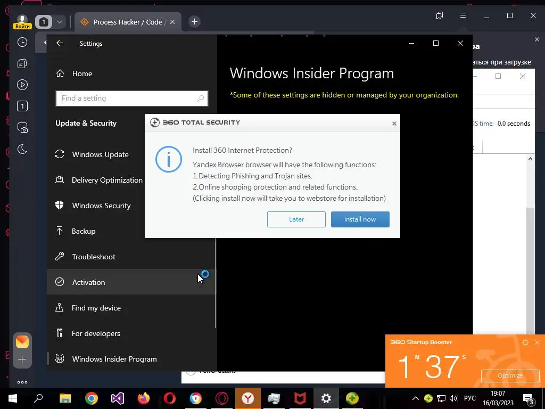Switch to Yandex Browser on taskbar
The width and height of the screenshot is (545, 409).
(248, 398)
